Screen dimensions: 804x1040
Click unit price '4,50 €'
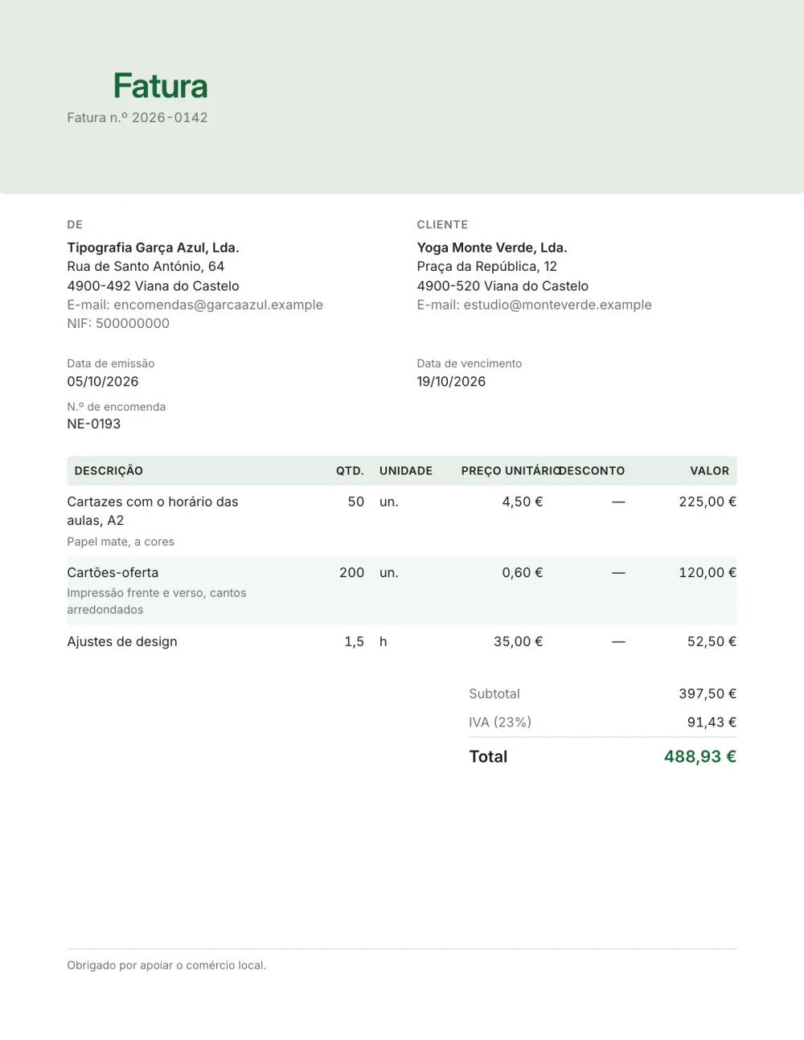point(523,502)
